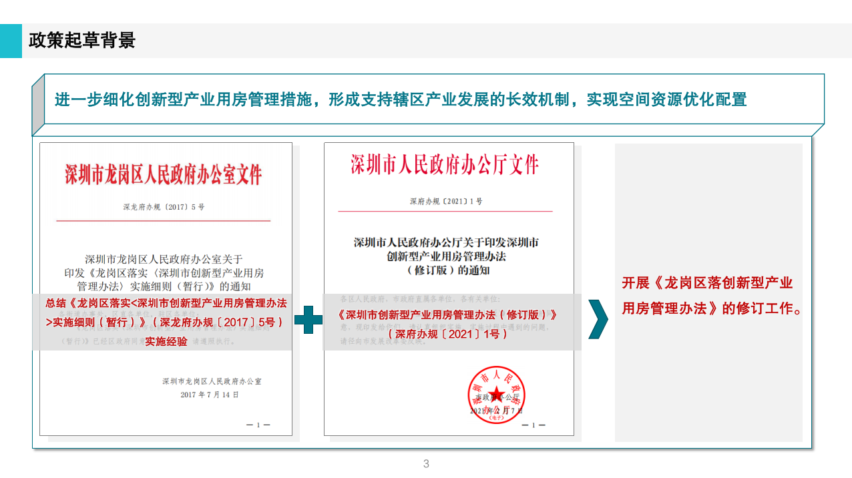This screenshot has height=478, width=852.
Task: Click the teal plus sign between the documents
Action: 308,320
